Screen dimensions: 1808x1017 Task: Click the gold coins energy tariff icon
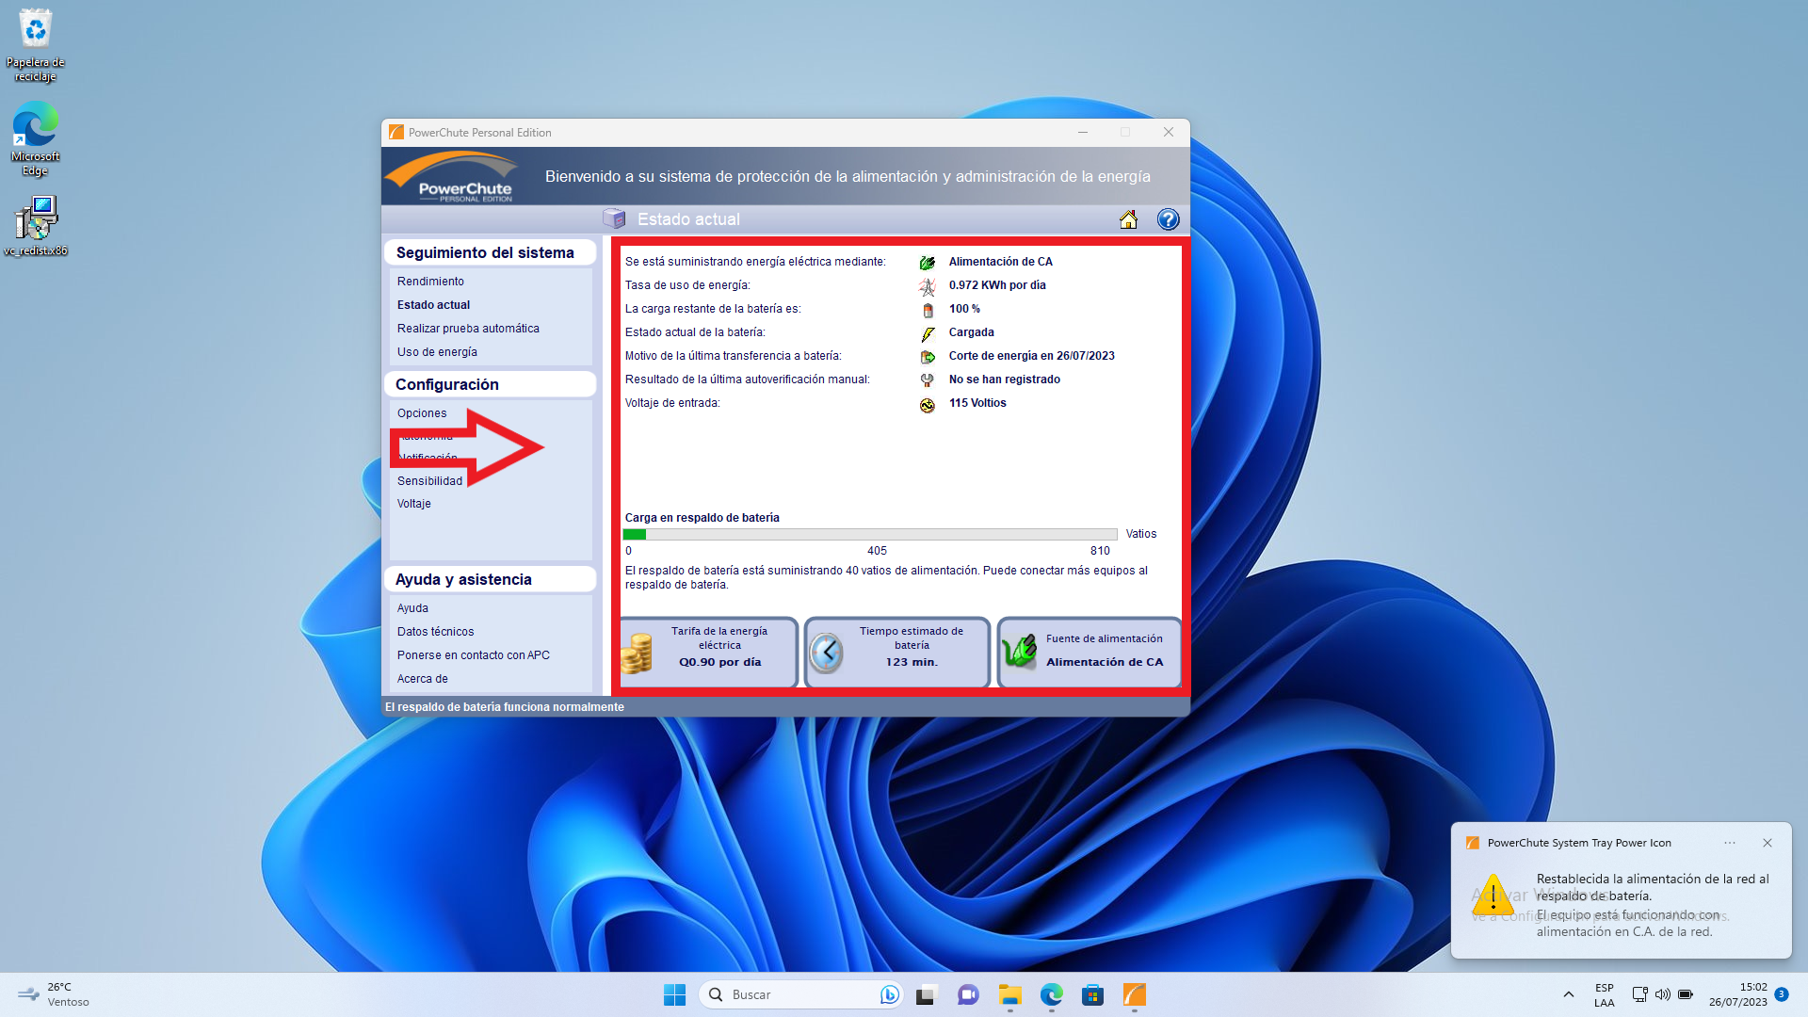pyautogui.click(x=638, y=653)
